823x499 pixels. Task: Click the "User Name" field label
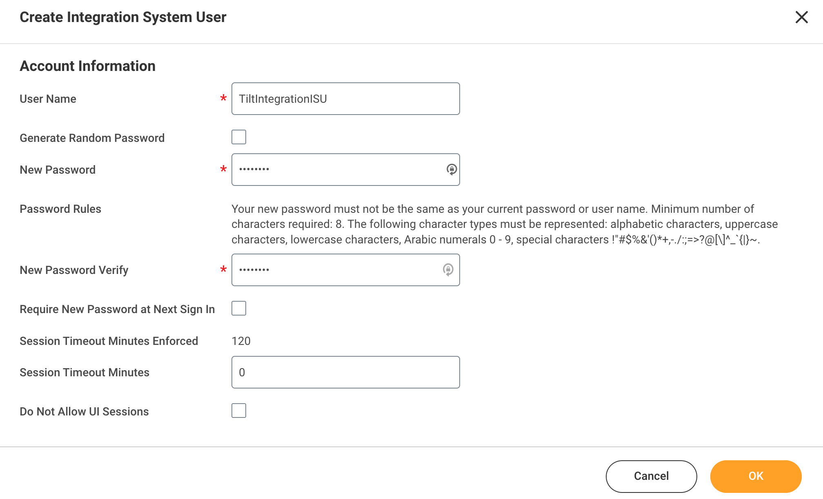(x=48, y=99)
